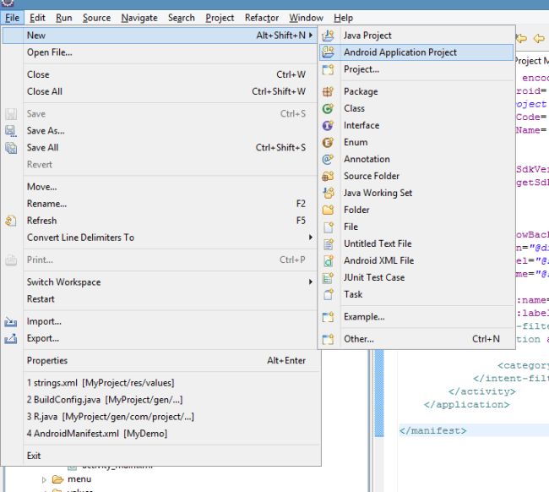
Task: Click the JUnit Test Case icon
Action: tap(328, 277)
